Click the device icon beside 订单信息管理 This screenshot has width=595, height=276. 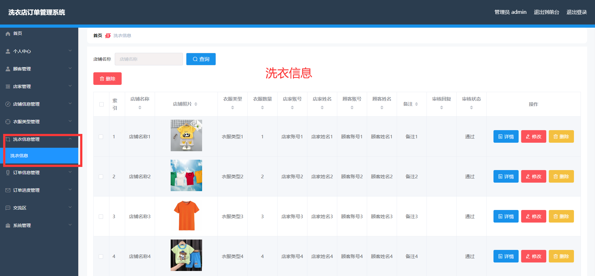click(8, 173)
